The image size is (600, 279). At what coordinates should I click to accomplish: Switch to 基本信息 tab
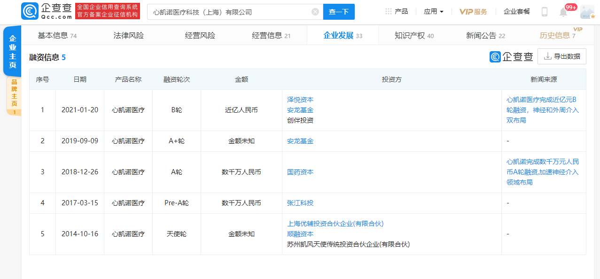[57, 35]
